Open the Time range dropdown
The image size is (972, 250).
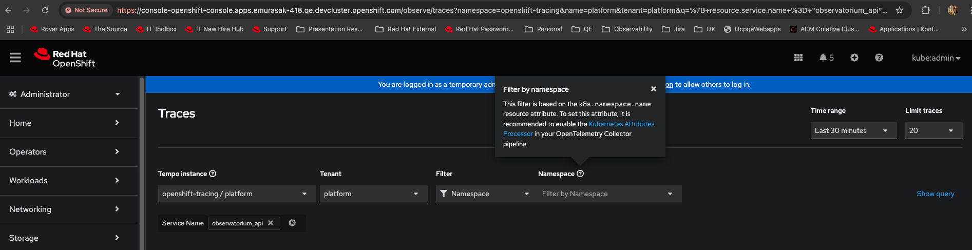853,130
